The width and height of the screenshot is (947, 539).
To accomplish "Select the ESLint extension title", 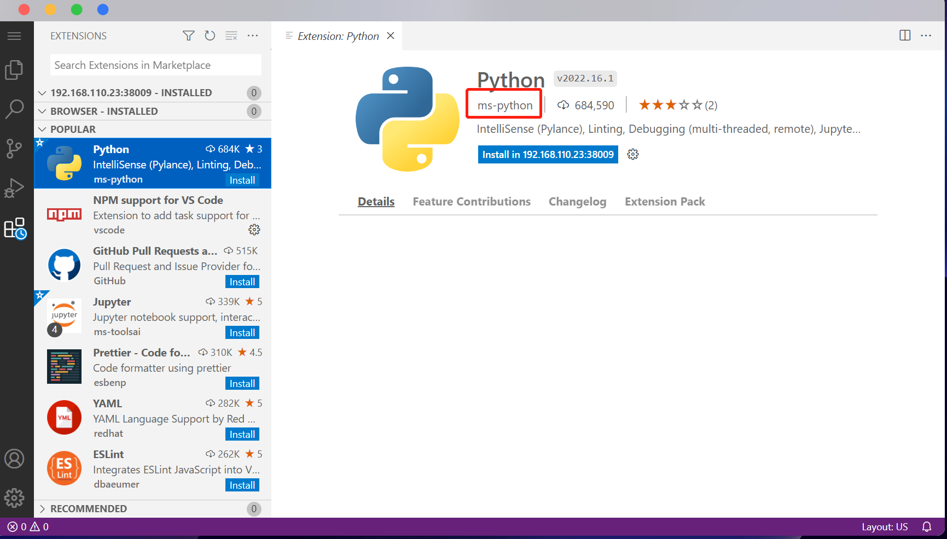I will [x=108, y=454].
